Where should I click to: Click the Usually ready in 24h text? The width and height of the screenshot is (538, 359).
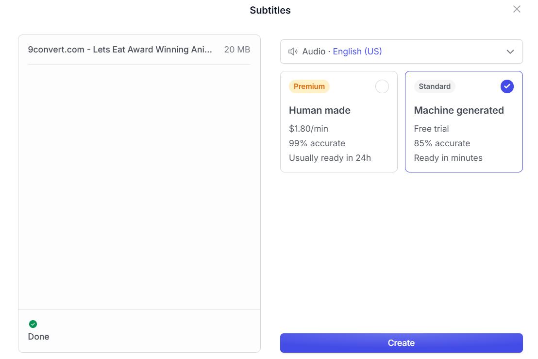(330, 158)
